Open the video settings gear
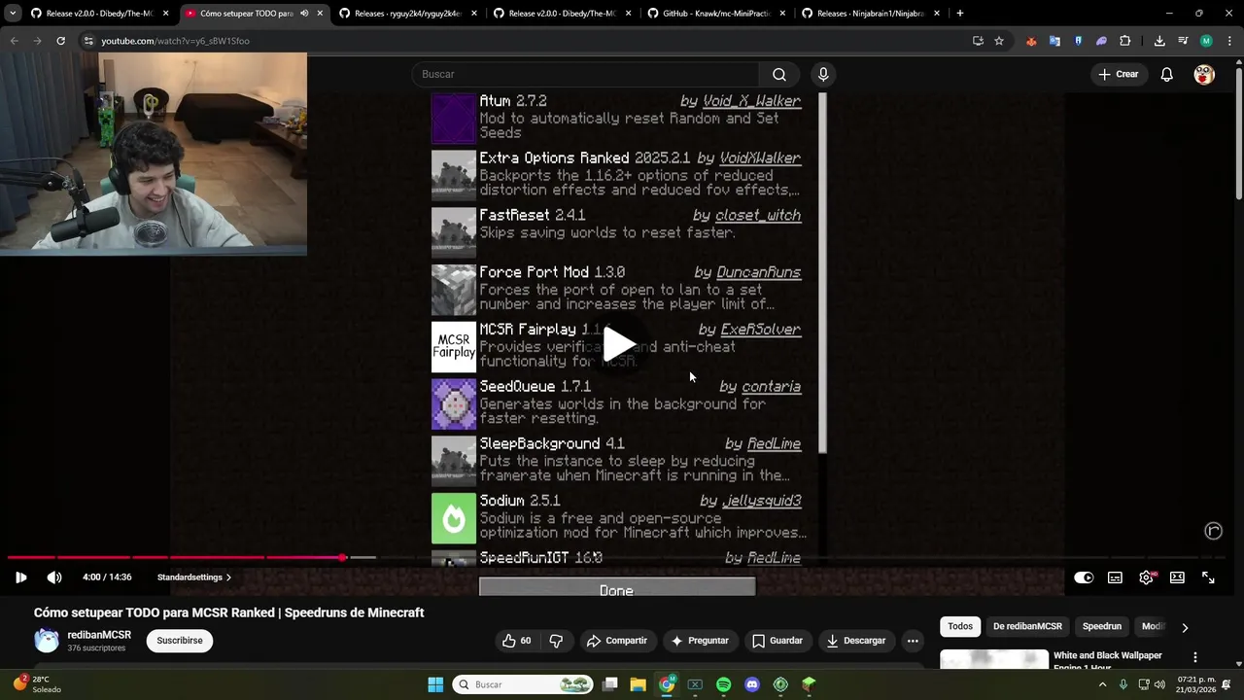 tap(1146, 577)
